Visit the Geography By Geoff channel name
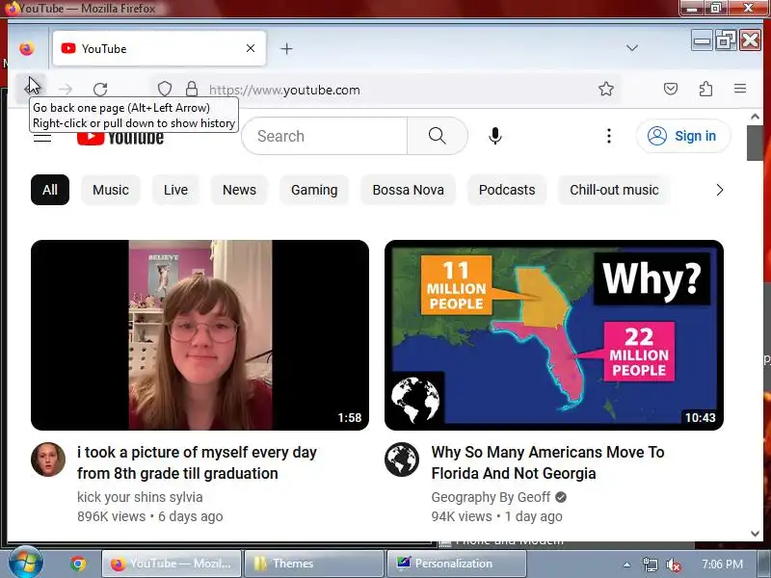This screenshot has width=771, height=578. click(491, 497)
